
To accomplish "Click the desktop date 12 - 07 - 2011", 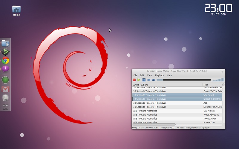I will click(x=218, y=14).
